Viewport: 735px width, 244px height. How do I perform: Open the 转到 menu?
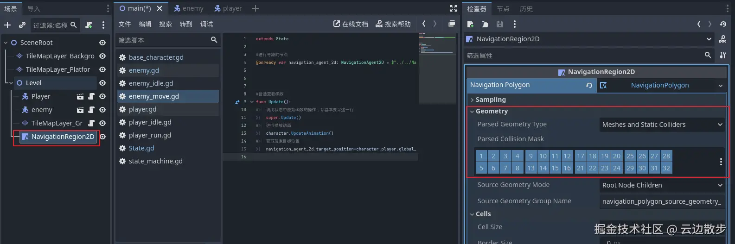pos(186,24)
